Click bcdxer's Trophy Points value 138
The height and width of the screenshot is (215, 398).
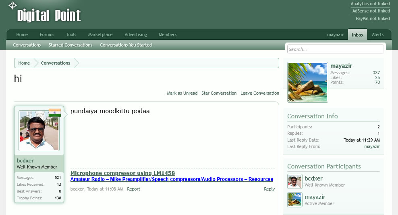click(58, 198)
